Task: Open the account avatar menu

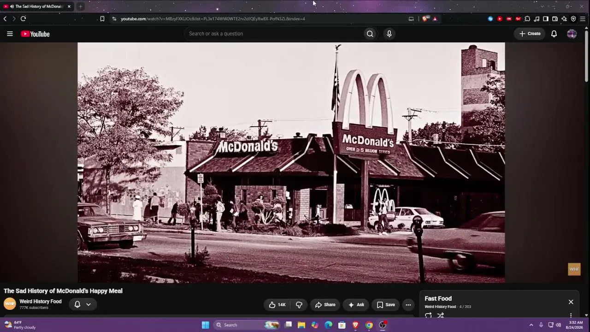Action: coord(572,34)
